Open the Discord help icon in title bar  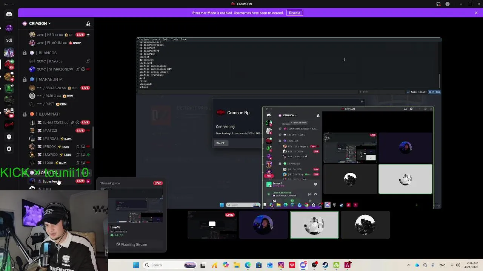(448, 4)
